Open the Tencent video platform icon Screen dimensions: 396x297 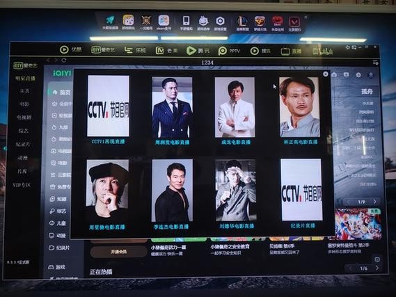click(x=198, y=51)
